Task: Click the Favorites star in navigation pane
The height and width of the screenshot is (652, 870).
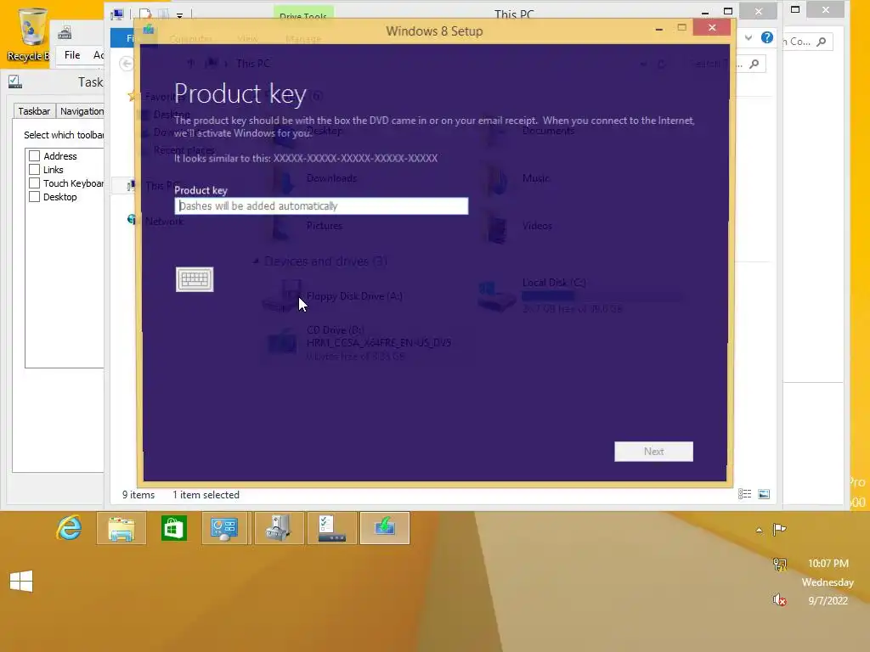Action: pos(132,97)
